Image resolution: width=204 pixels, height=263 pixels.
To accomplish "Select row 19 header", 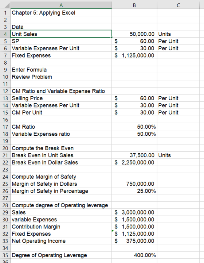I will 5,141.
